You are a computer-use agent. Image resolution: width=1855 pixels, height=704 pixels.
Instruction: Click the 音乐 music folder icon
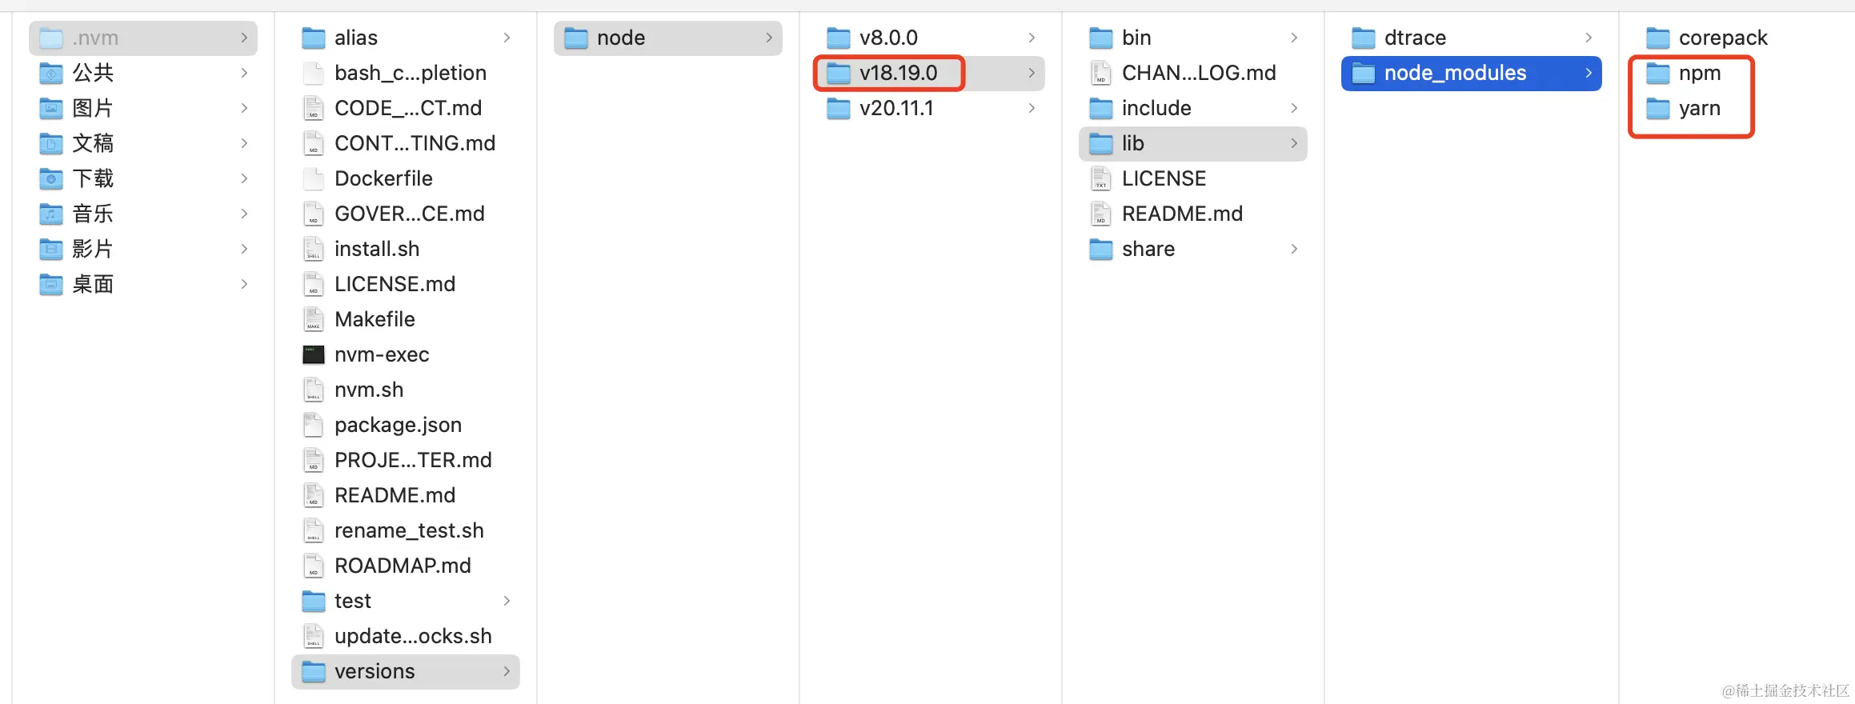coord(51,214)
